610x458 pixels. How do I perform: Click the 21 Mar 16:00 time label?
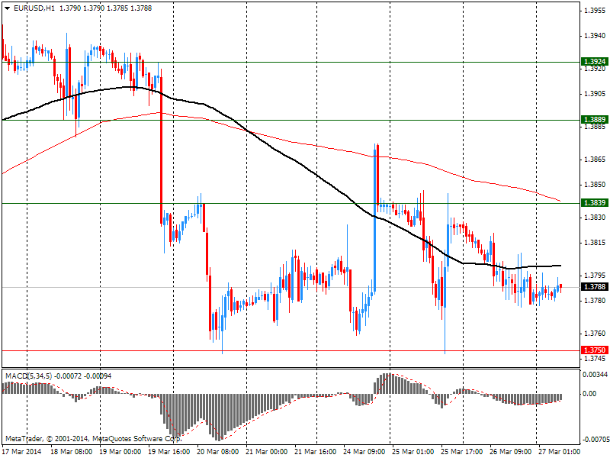click(x=316, y=452)
